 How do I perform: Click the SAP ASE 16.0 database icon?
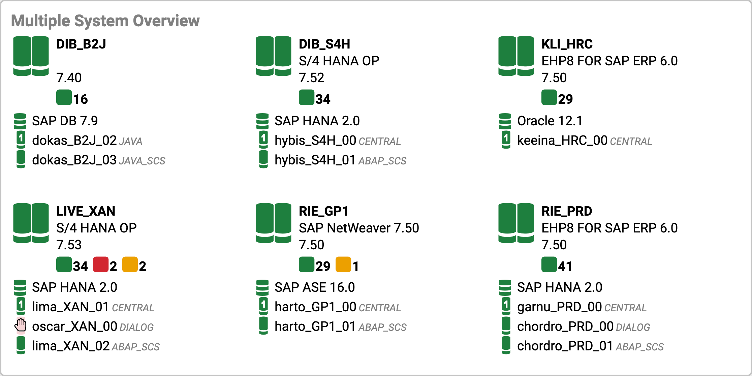point(262,287)
